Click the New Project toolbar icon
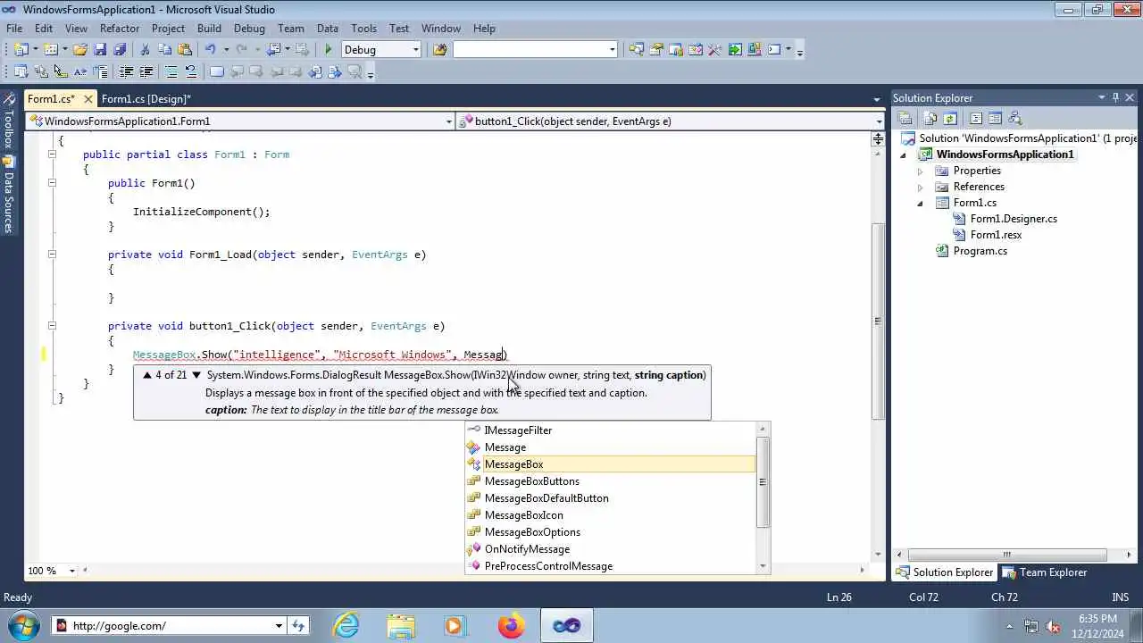Image resolution: width=1143 pixels, height=643 pixels. 20,50
